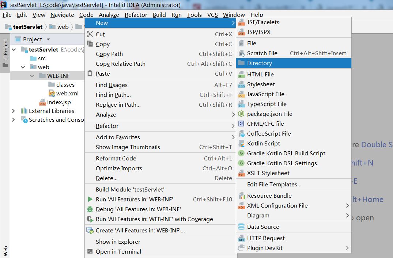Click the Open in Terminal icon
This screenshot has height=258, width=393.
coord(90,251)
